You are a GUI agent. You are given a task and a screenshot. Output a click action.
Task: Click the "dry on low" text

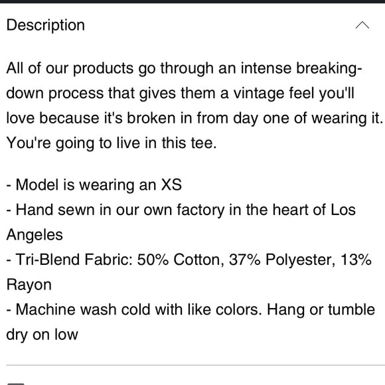click(42, 335)
